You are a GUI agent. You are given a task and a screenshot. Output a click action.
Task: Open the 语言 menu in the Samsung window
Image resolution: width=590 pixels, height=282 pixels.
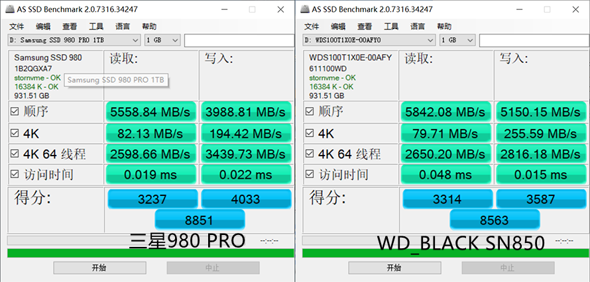123,26
